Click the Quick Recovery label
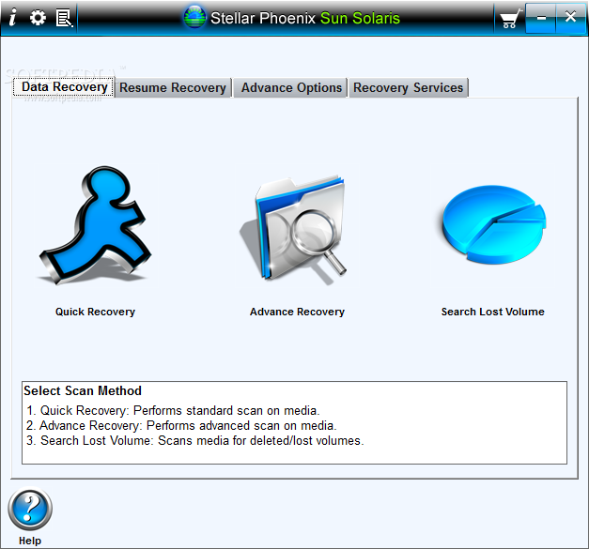 click(x=95, y=312)
